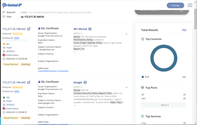Image resolution: width=197 pixels, height=125 pixels.
Task: Click the clock icon beside 2024-03-12 20:50:48
Action: tap(4, 59)
